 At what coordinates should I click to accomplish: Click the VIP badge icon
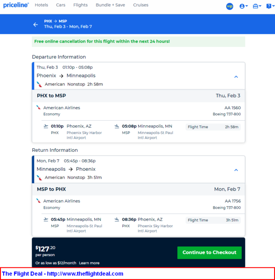(x=229, y=7)
